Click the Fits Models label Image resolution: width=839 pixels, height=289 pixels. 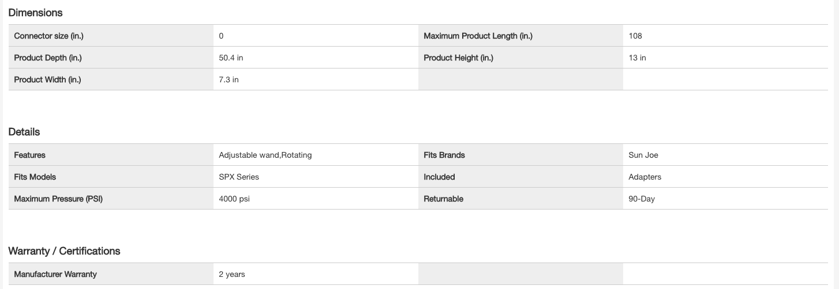coord(35,177)
